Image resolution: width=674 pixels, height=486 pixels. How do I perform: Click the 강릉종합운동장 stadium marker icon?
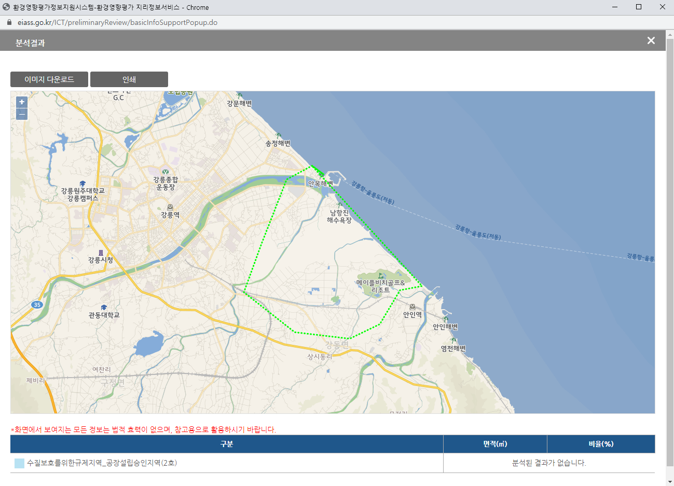click(166, 172)
